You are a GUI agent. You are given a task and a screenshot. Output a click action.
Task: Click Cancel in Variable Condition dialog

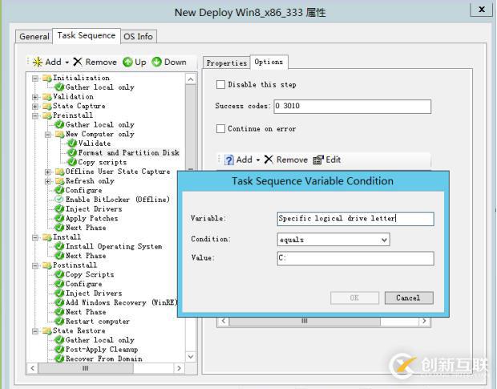(x=409, y=298)
